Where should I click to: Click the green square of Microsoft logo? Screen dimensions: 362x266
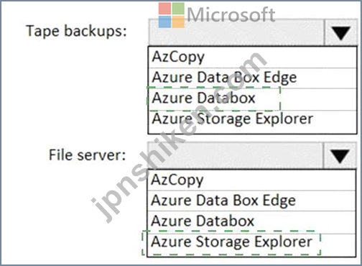pos(178,9)
